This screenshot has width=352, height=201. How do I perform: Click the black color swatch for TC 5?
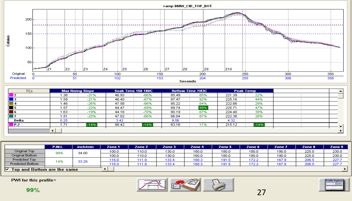[11, 108]
